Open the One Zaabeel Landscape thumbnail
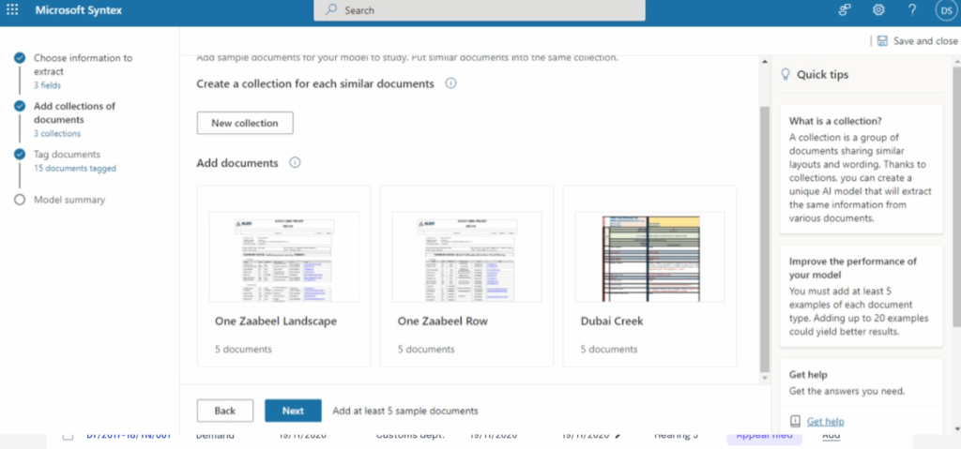 coord(283,257)
